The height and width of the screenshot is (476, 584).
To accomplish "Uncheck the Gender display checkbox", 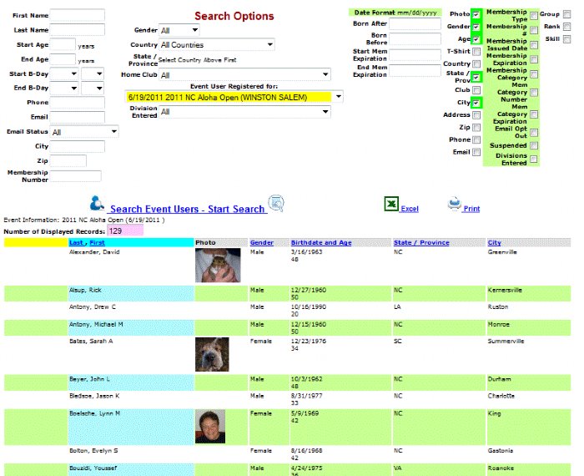I will click(476, 27).
